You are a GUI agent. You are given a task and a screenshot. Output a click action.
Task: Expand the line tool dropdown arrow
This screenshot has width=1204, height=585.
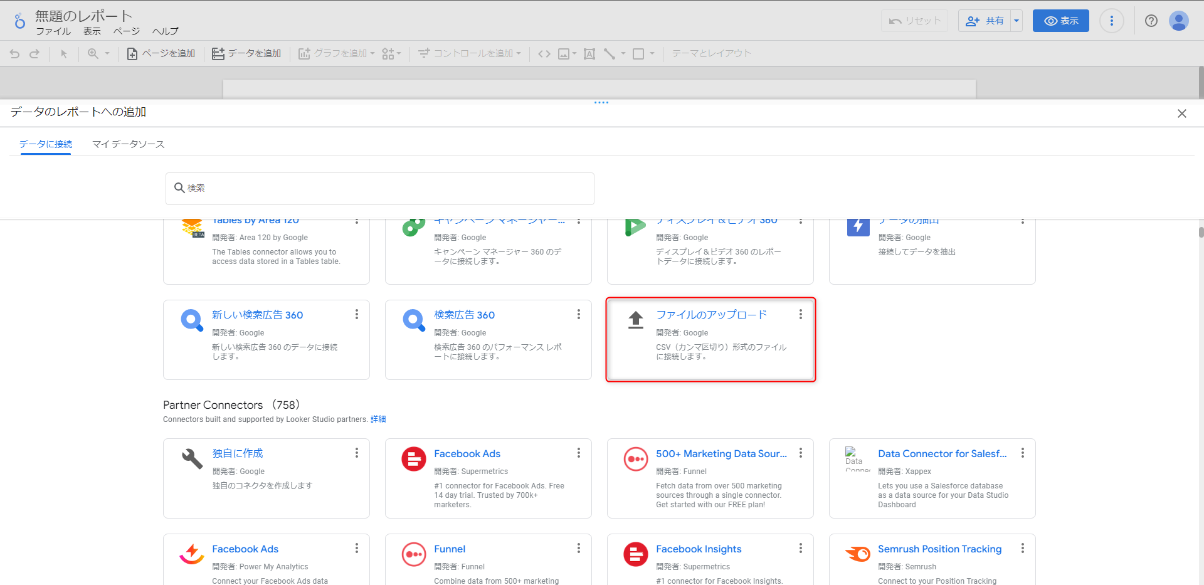coord(623,54)
